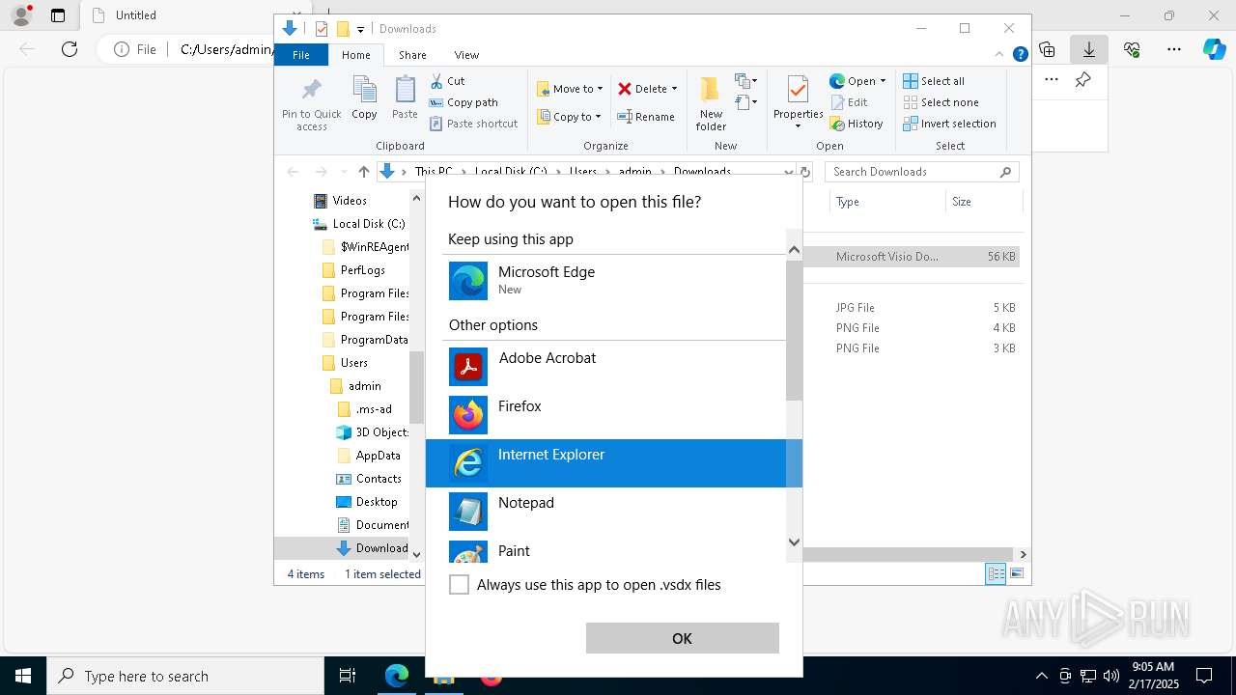The width and height of the screenshot is (1236, 695).
Task: Pick Notepad to open the file
Action: pyautogui.click(x=613, y=512)
